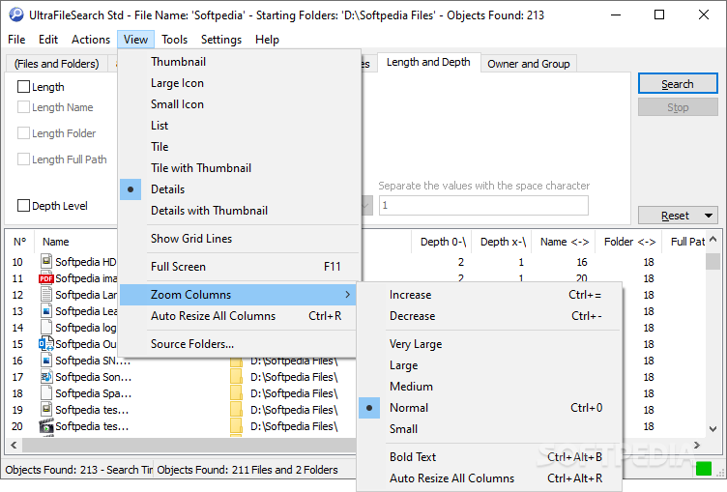Select Small zoom size
The image size is (727, 492).
tap(489, 429)
